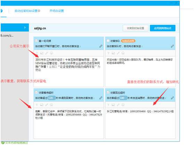Image resolution: width=194 pixels, height=146 pixels.
Task: Minimize the settings window
Action: (x=171, y=3)
